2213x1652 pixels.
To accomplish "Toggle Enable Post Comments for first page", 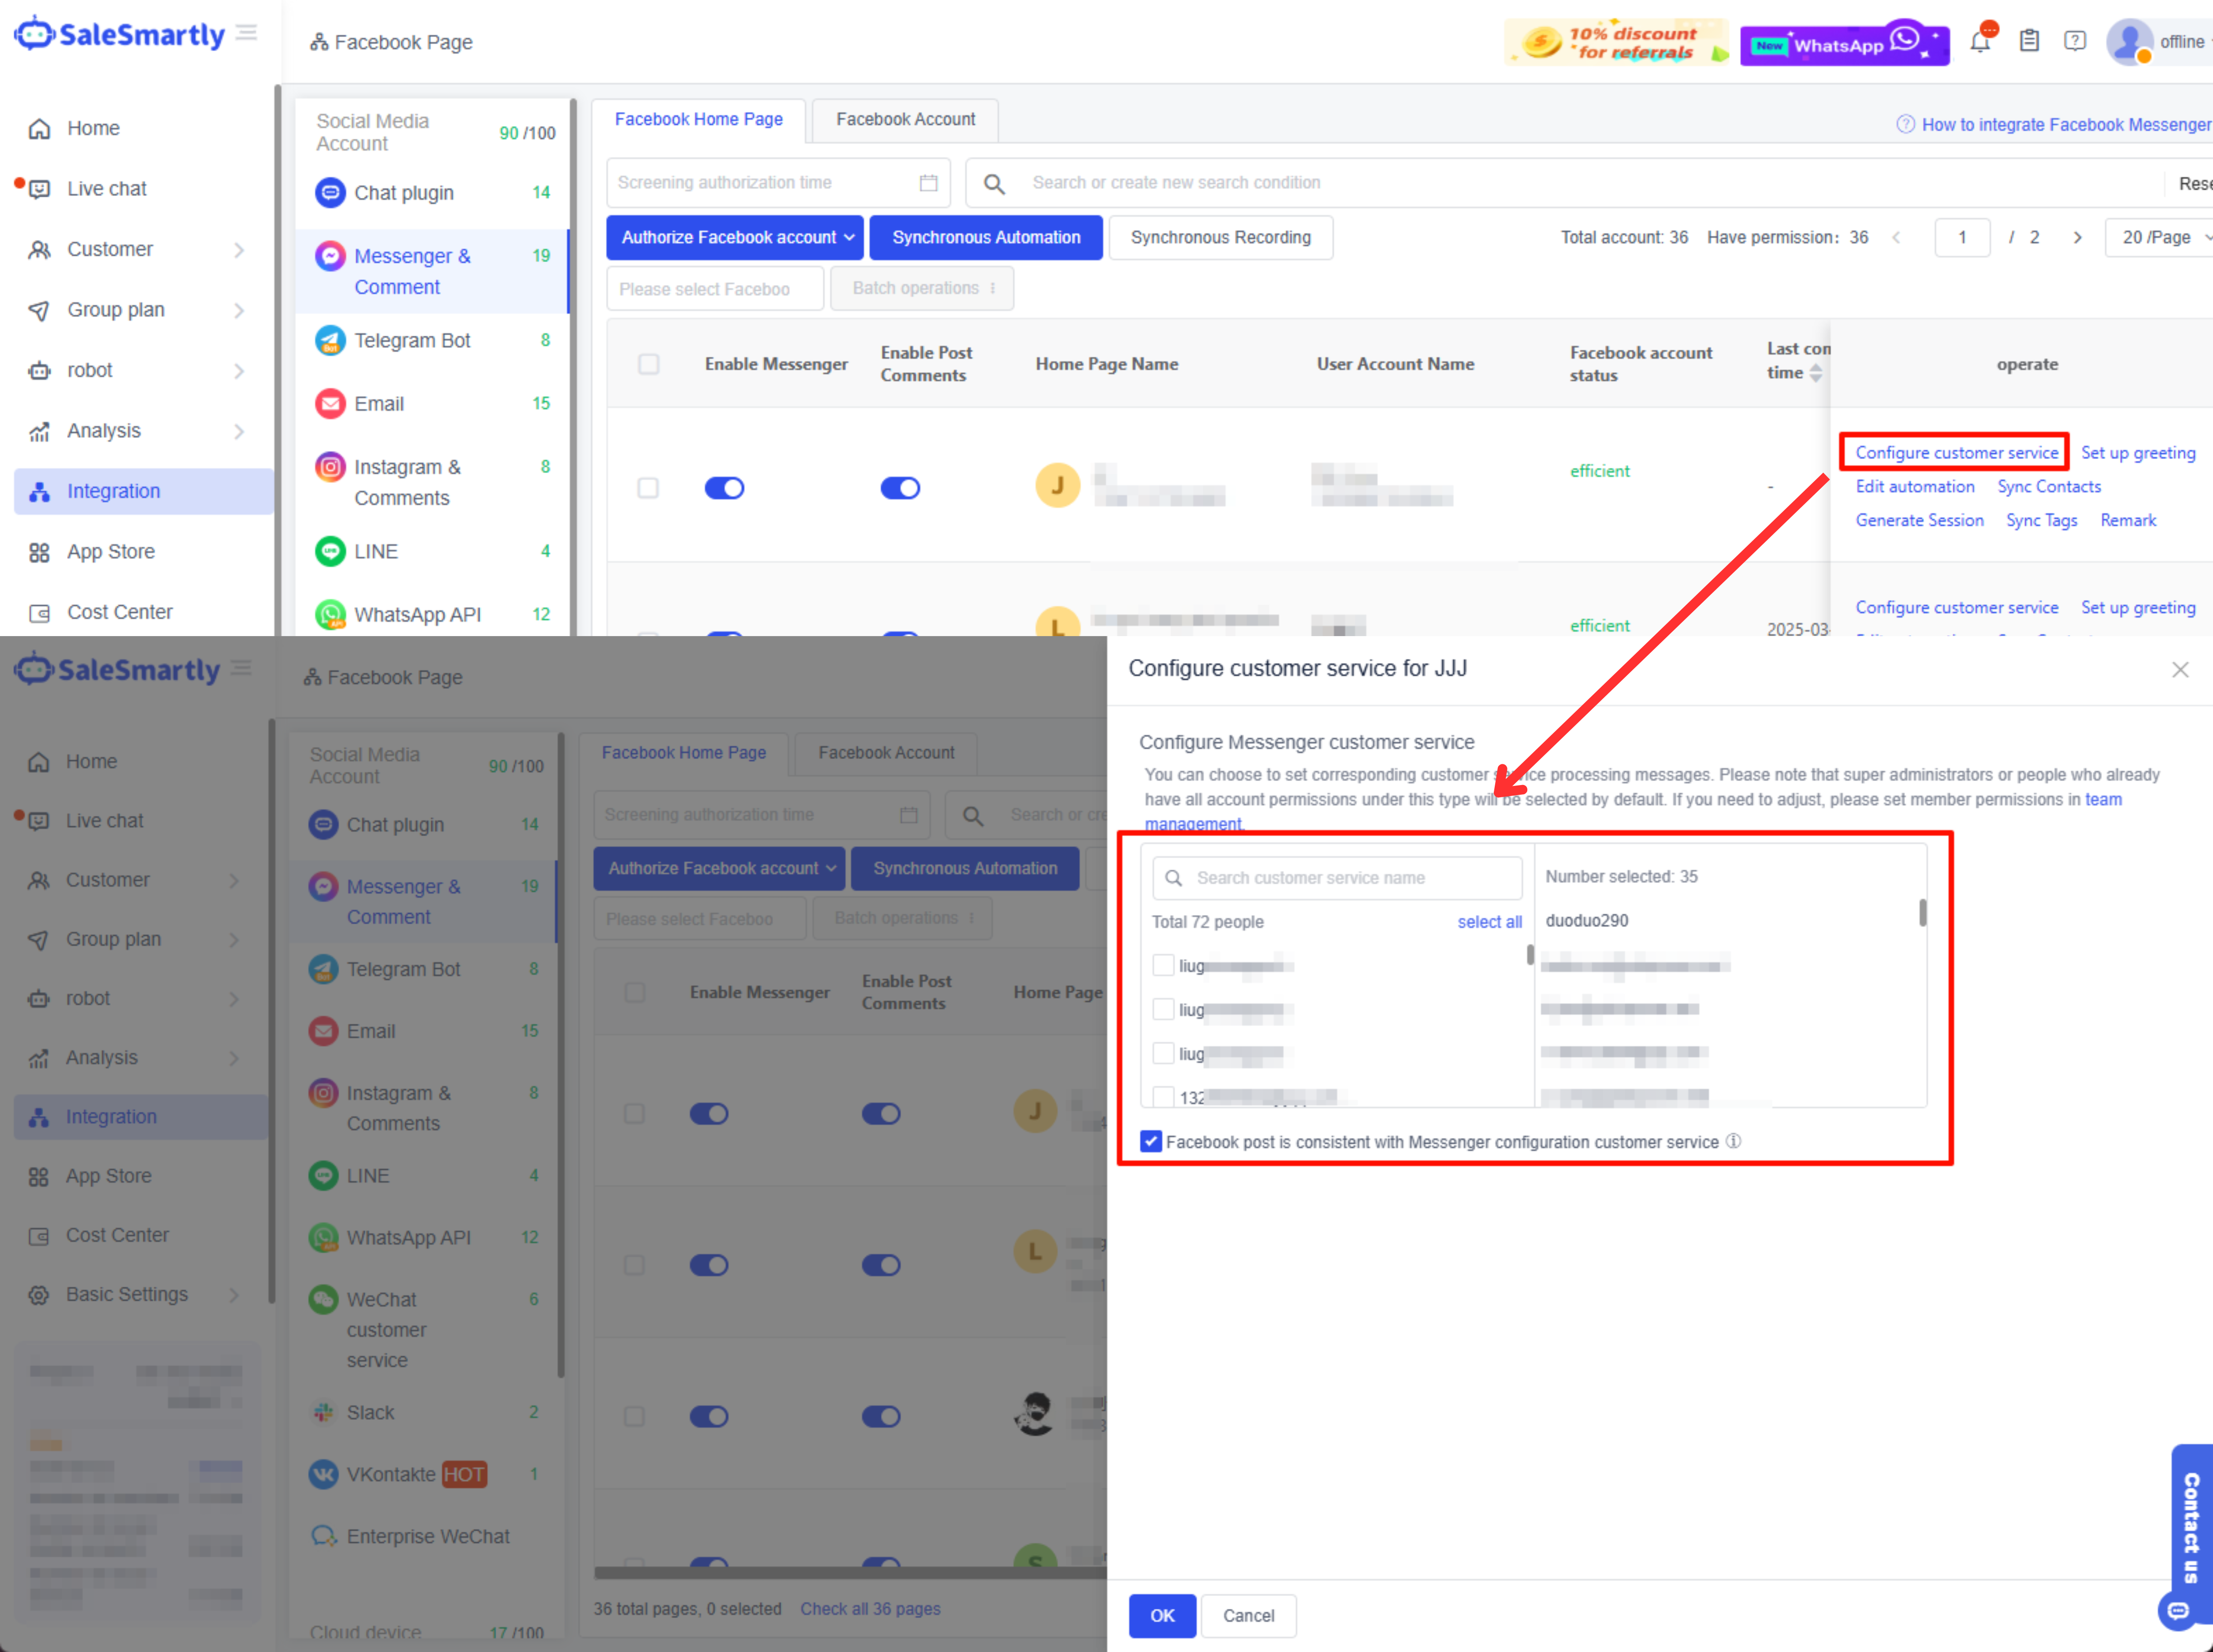I will (x=900, y=488).
